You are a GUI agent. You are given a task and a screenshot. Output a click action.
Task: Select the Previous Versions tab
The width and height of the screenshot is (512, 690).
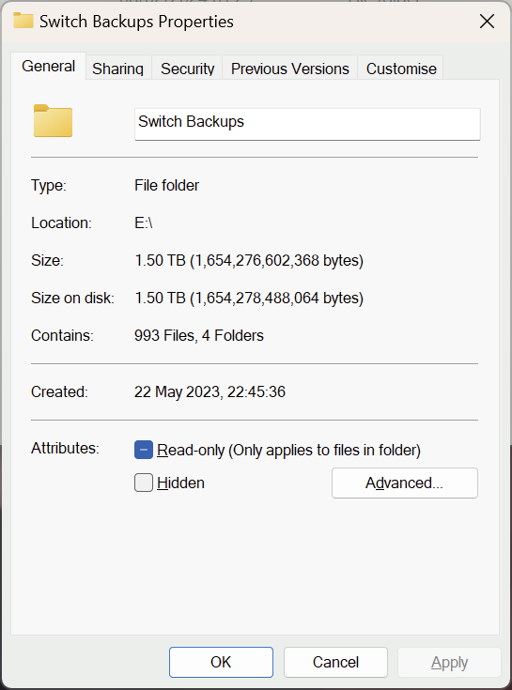click(289, 69)
